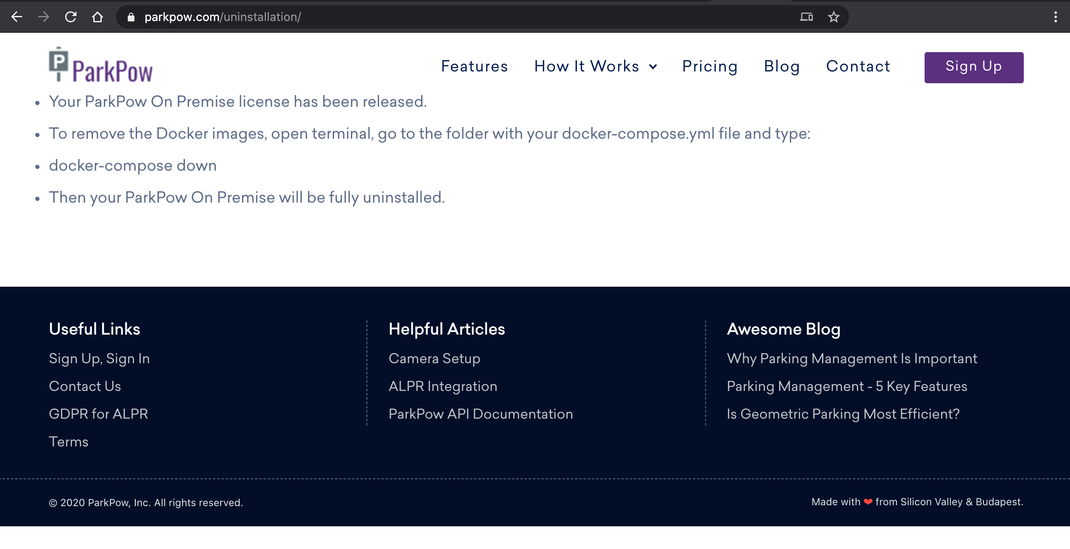Go to browser home icon
1070x549 pixels.
tap(98, 17)
